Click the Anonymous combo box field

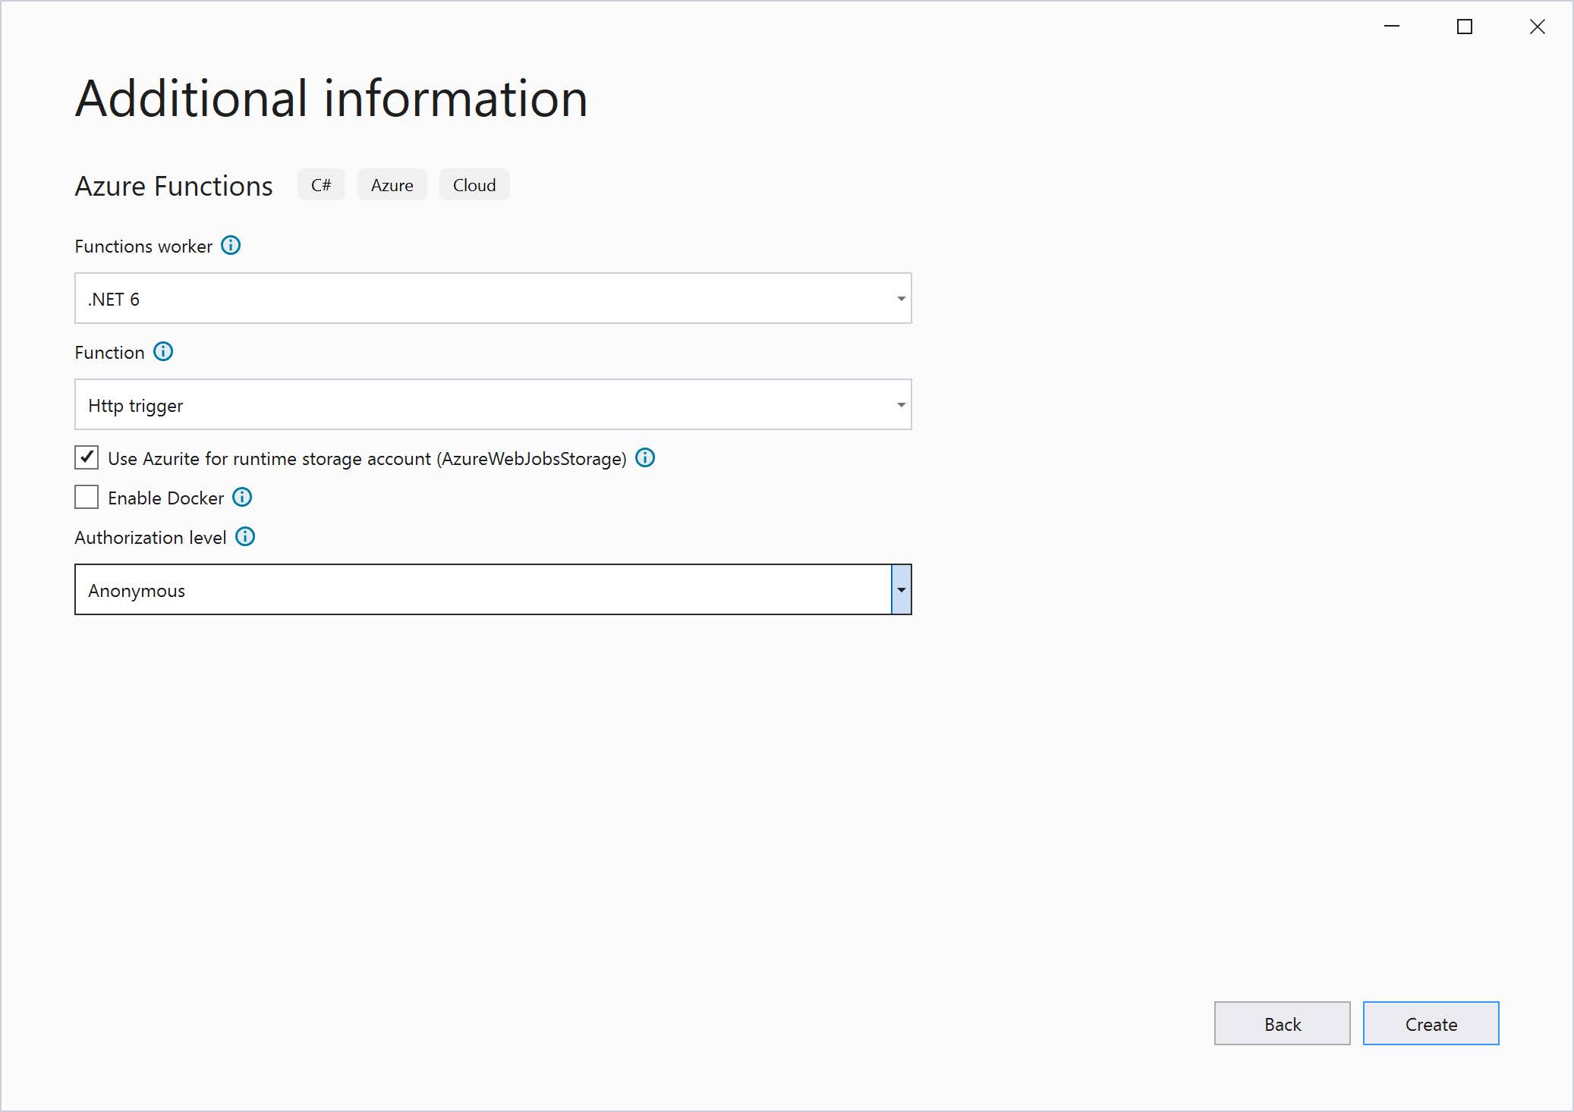tap(483, 590)
